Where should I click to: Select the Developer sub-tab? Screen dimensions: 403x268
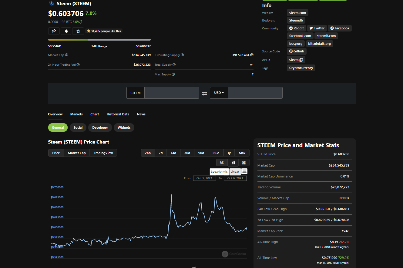tap(100, 127)
